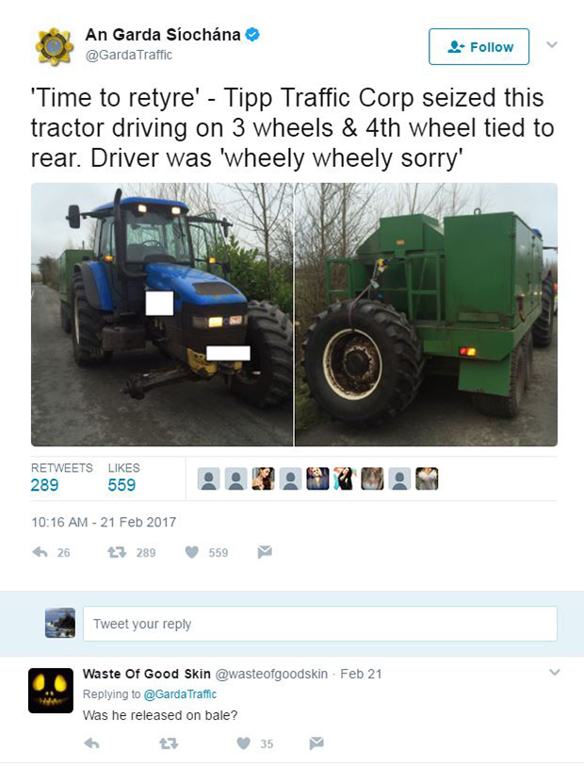Click the Tweet your reply field
Screen dimensions: 584x767
click(320, 624)
